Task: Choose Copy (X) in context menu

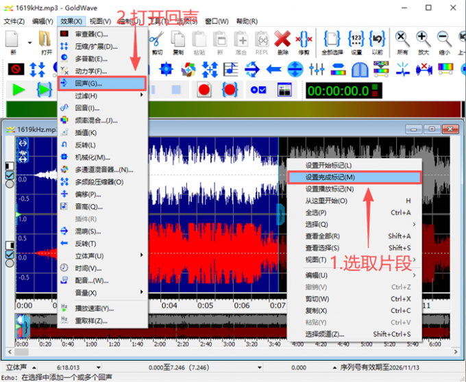Action: (x=354, y=311)
